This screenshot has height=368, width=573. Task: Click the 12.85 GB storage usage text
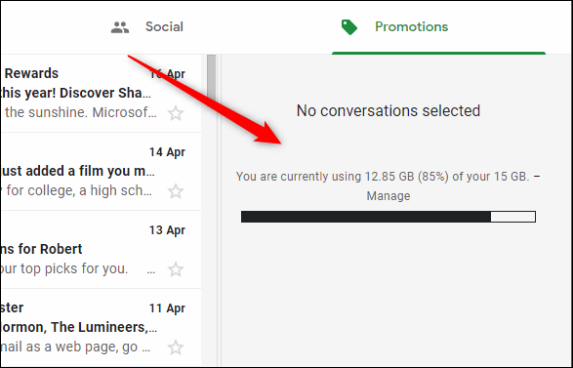(x=383, y=177)
